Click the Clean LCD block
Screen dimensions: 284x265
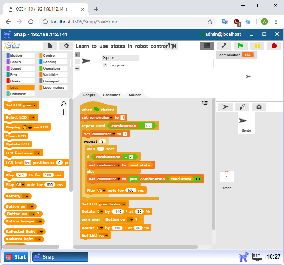pyautogui.click(x=16, y=136)
